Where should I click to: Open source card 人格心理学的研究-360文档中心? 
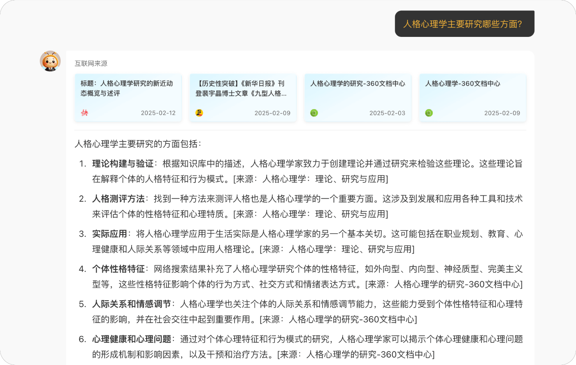point(358,98)
